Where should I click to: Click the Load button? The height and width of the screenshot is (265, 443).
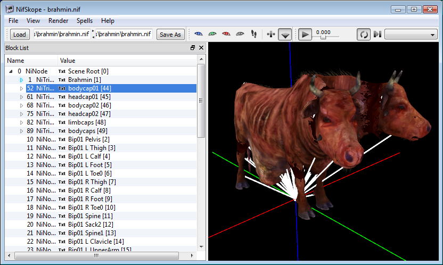[x=20, y=35]
